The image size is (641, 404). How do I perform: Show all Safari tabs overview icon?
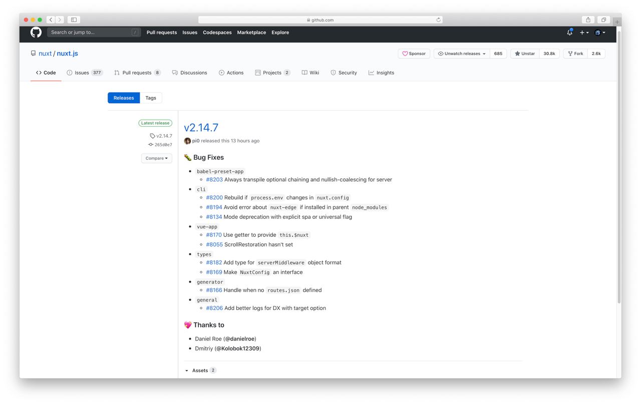pos(603,20)
